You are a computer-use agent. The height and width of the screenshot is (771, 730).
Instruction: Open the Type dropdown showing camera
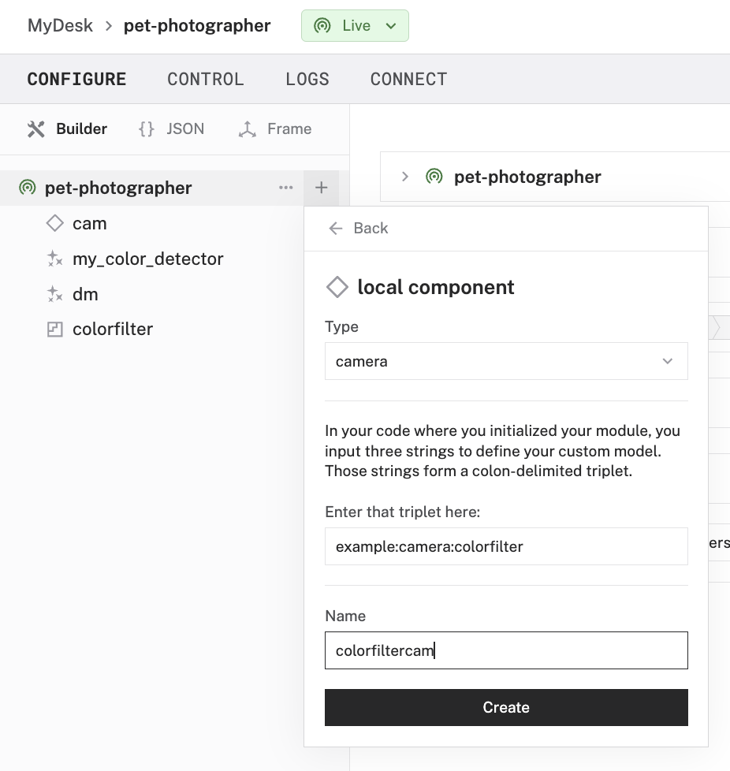[505, 361]
